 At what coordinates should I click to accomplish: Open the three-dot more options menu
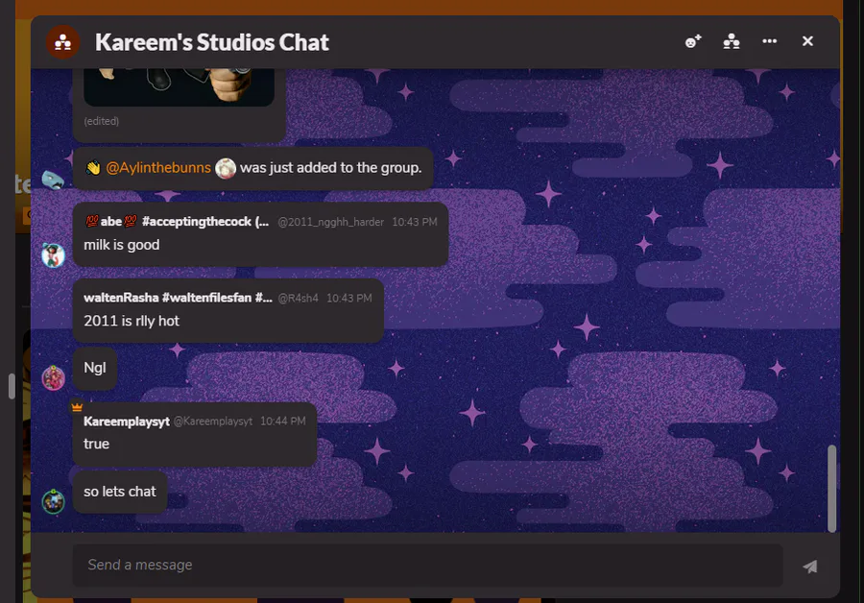(769, 41)
